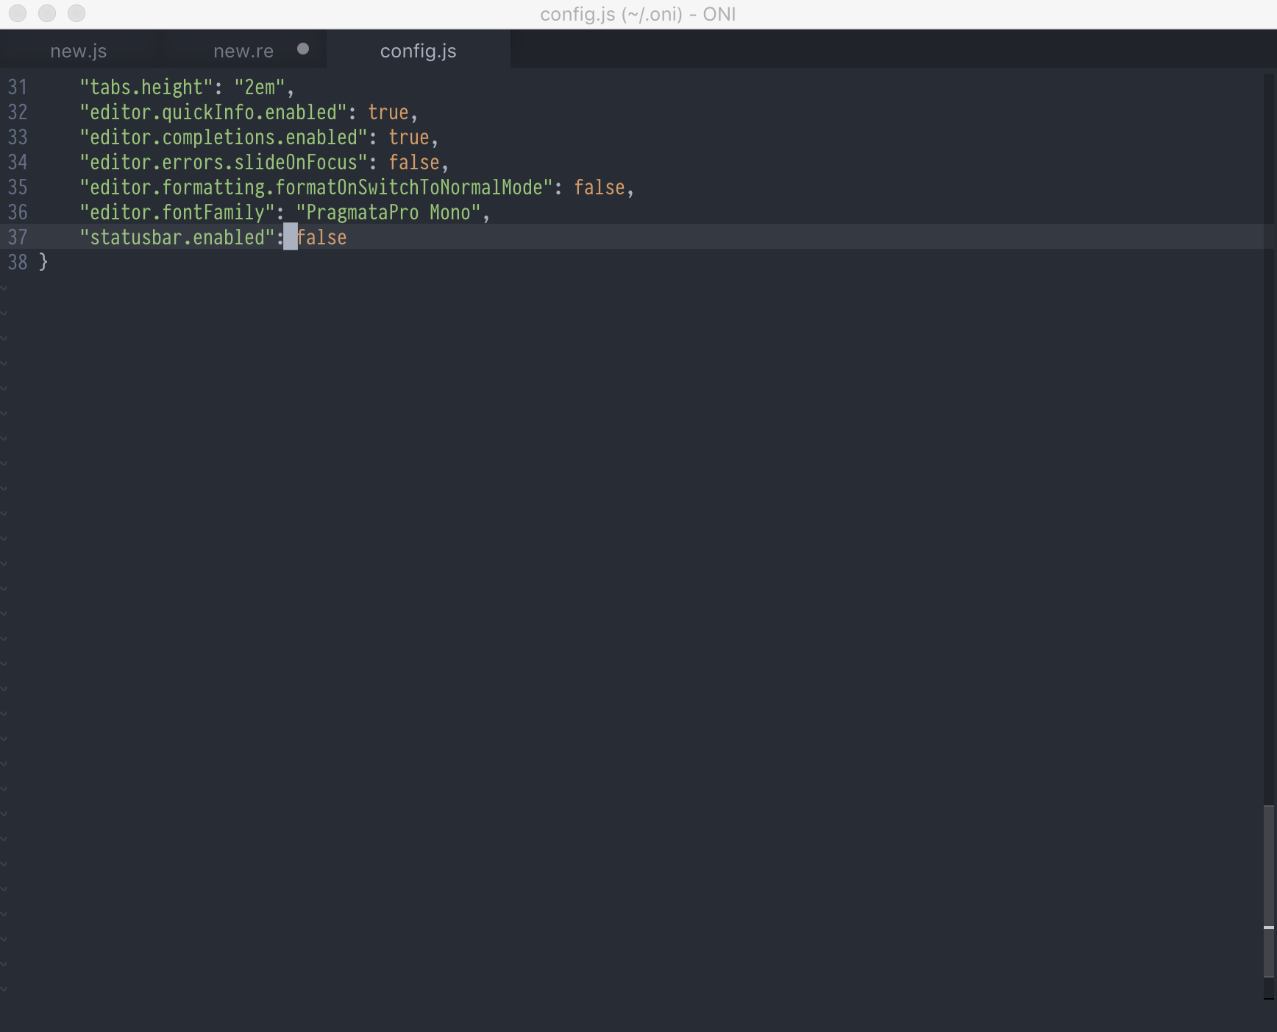The height and width of the screenshot is (1032, 1277).
Task: Click the unsaved changes dot on new.re tab
Action: [x=303, y=49]
